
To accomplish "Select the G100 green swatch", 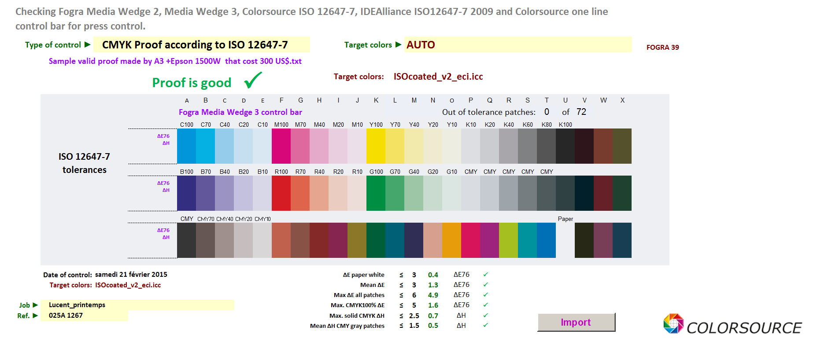I will 376,193.
